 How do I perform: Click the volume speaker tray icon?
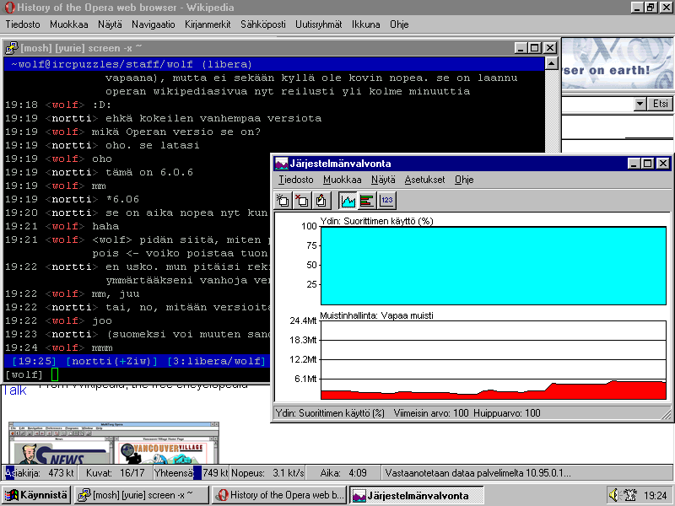point(614,495)
